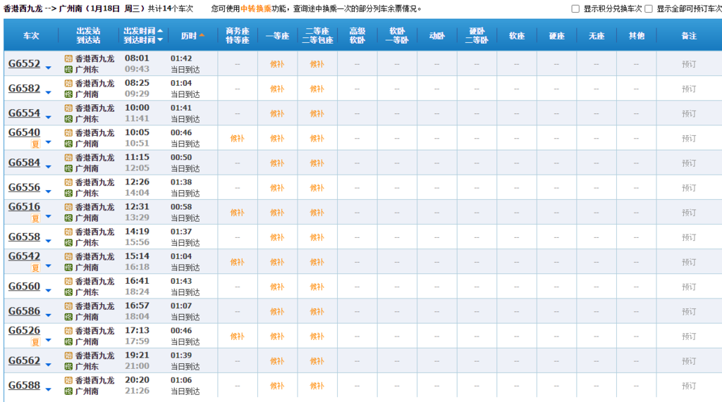Image resolution: width=722 pixels, height=402 pixels.
Task: Click 候补 for 二等座 on G6582
Action: [x=317, y=89]
